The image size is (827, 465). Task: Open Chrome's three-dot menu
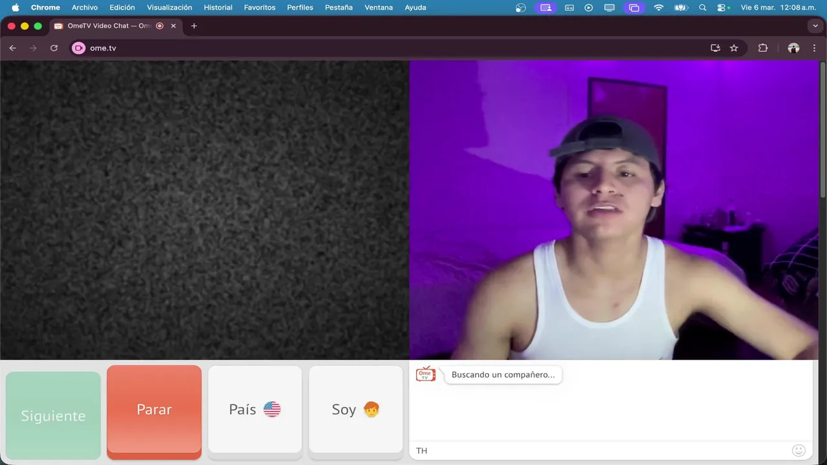(814, 48)
